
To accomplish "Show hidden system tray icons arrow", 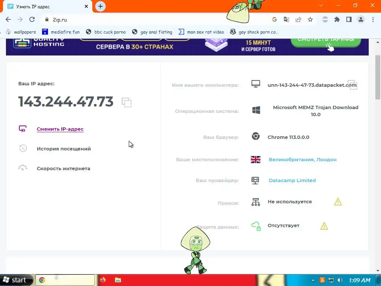I will 313,280.
